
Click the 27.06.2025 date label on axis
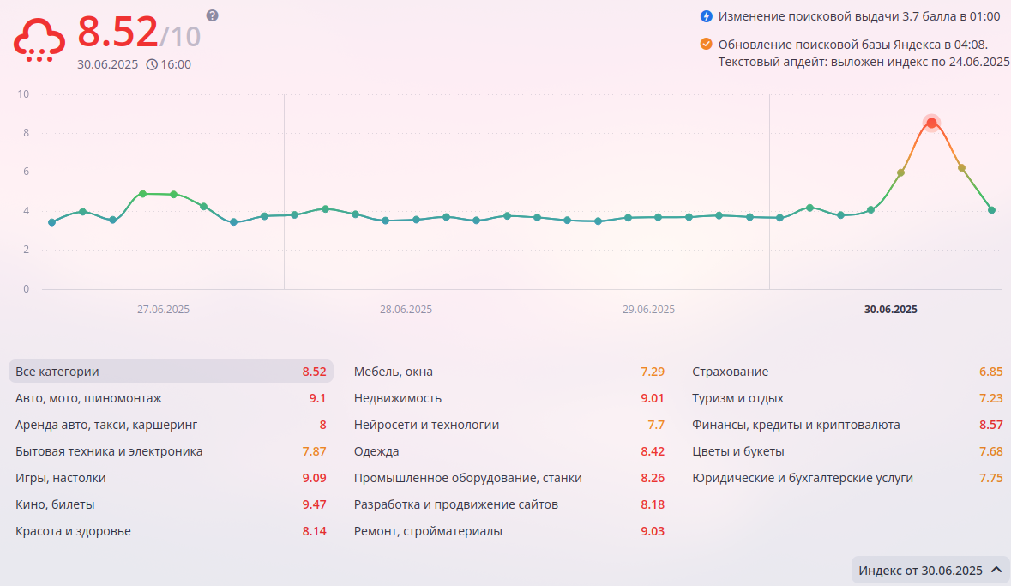click(x=163, y=310)
